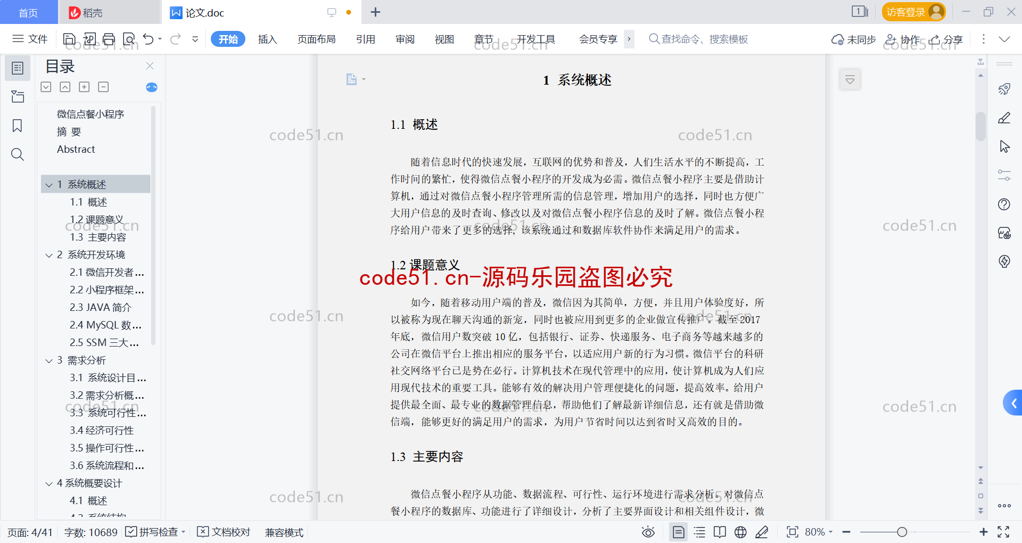Click the 分享 share button
Screen dimensions: 1022x543
click(946, 39)
